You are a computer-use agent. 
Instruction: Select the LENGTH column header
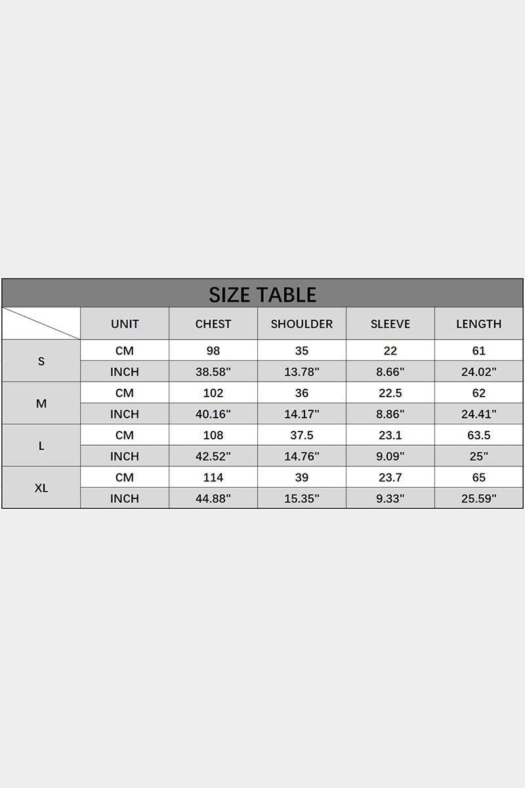coord(479,324)
